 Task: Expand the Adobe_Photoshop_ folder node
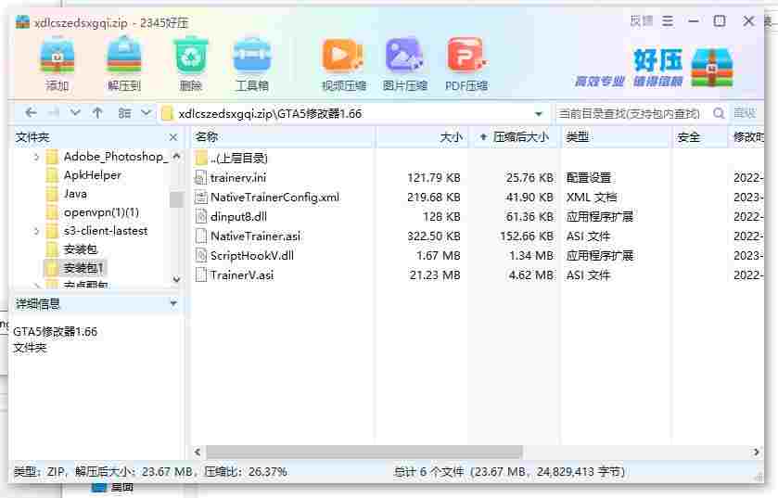36,157
